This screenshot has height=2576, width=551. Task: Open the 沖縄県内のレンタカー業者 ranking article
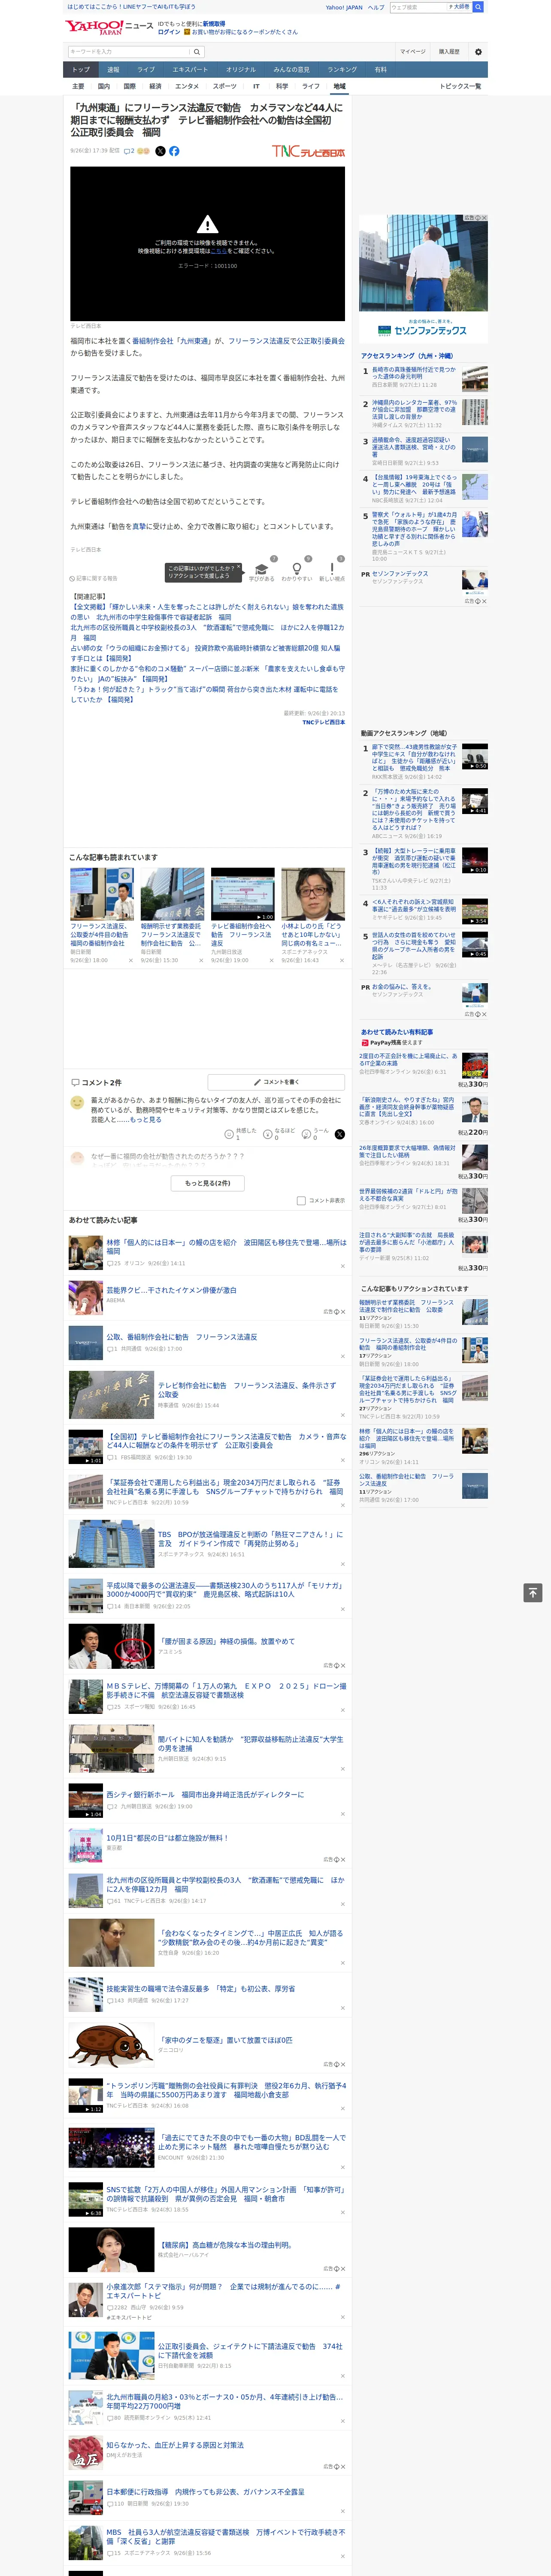tap(414, 409)
